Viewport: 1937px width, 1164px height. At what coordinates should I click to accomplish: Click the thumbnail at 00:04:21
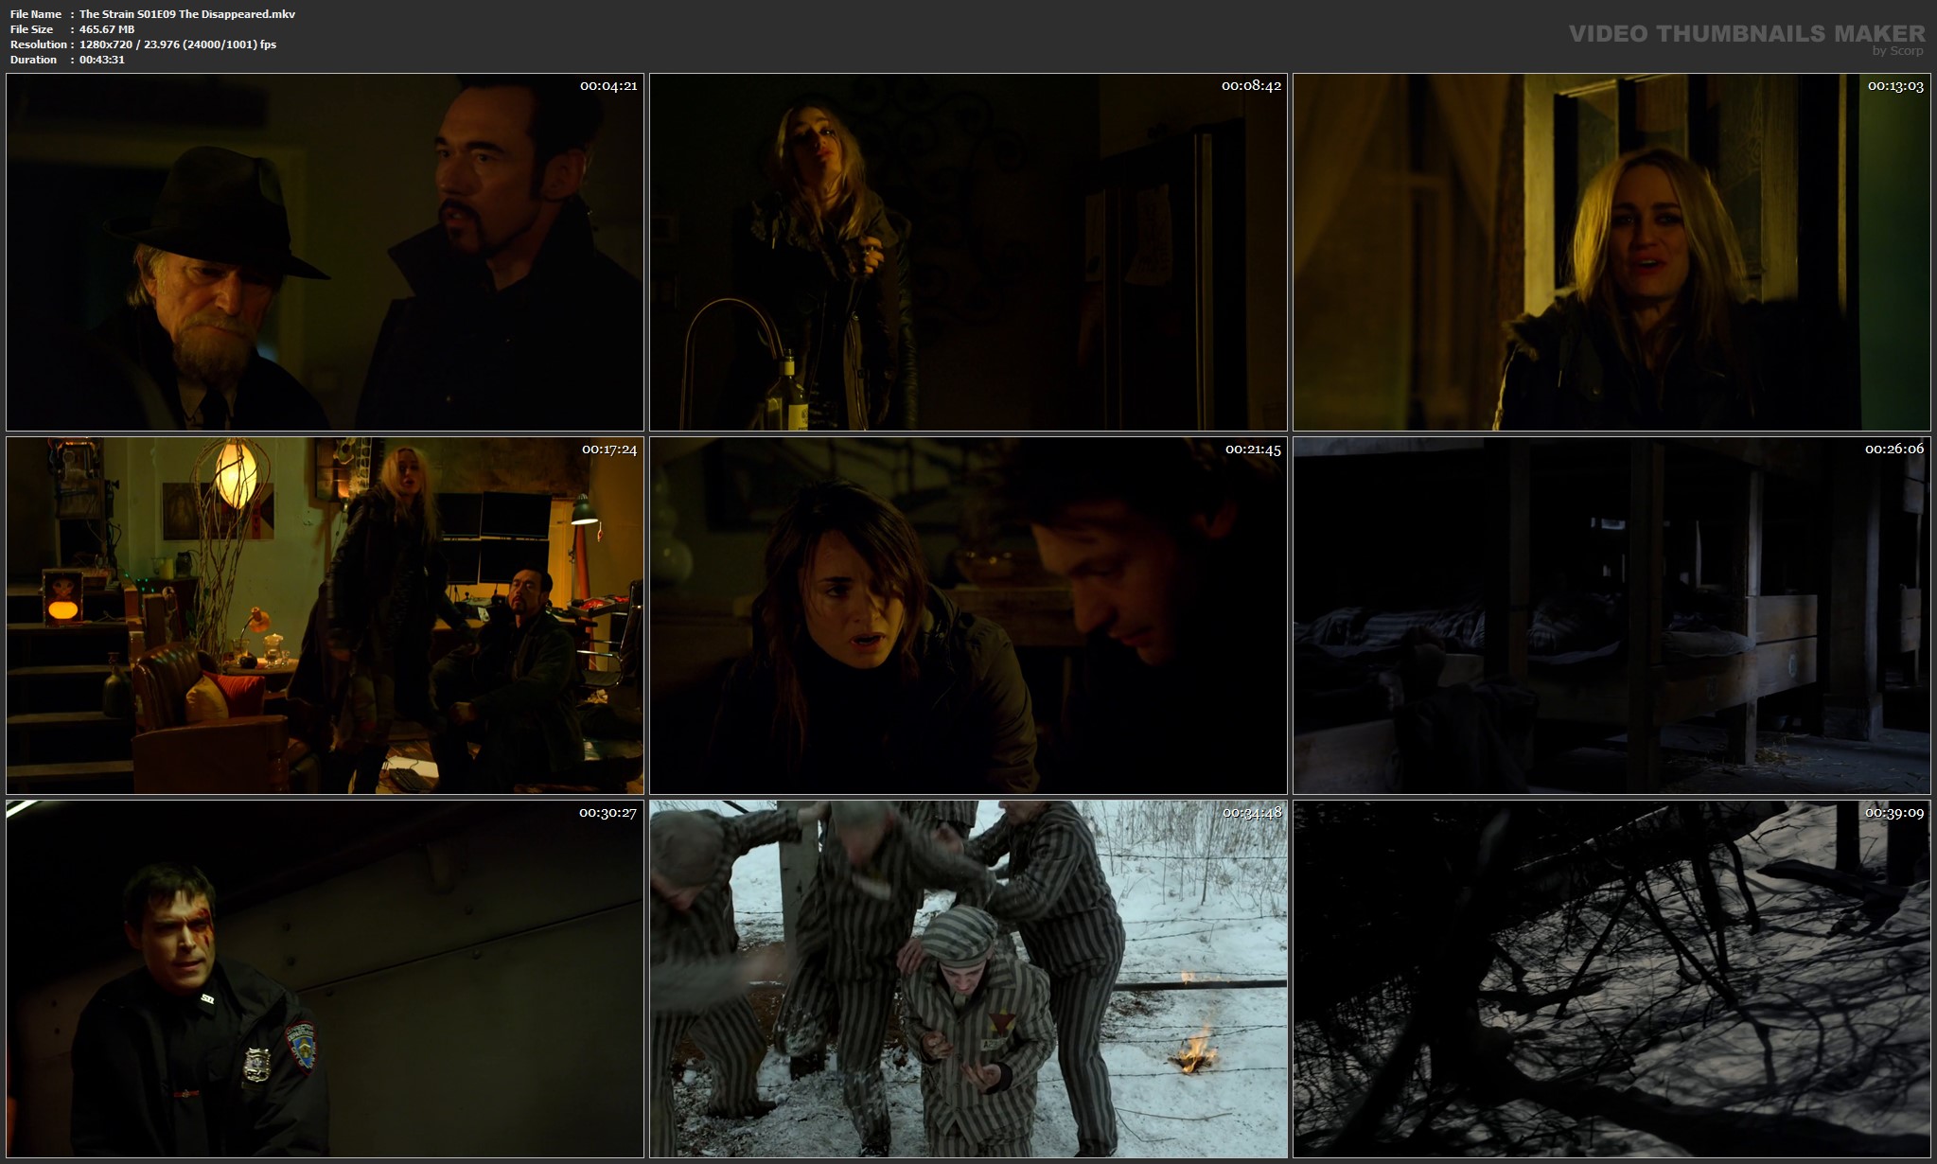click(x=325, y=252)
